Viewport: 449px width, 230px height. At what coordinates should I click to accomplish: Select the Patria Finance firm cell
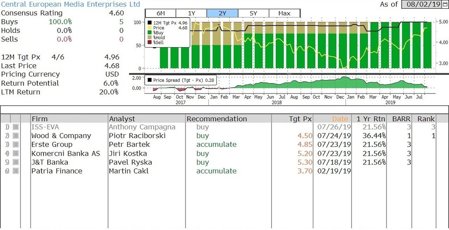pos(69,171)
